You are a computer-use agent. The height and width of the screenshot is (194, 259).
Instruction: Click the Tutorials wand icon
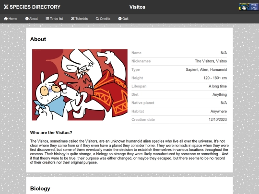click(x=73, y=19)
